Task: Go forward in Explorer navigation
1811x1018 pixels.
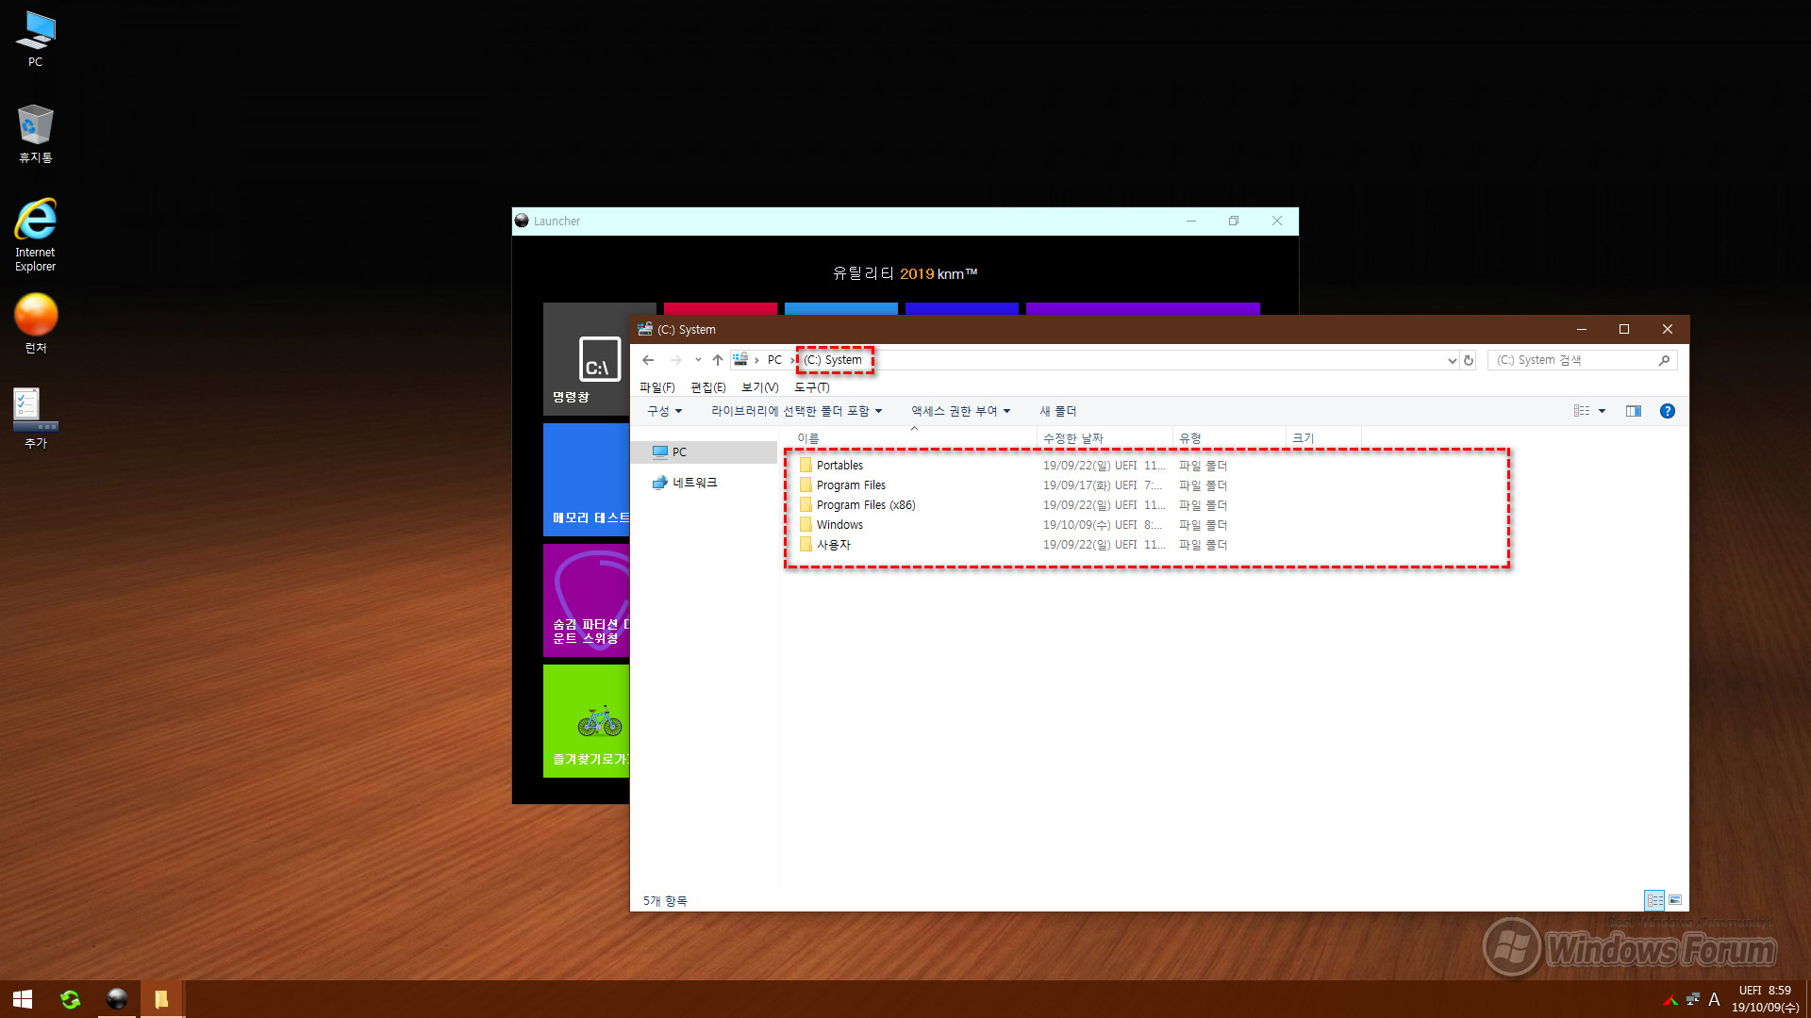Action: [x=675, y=360]
